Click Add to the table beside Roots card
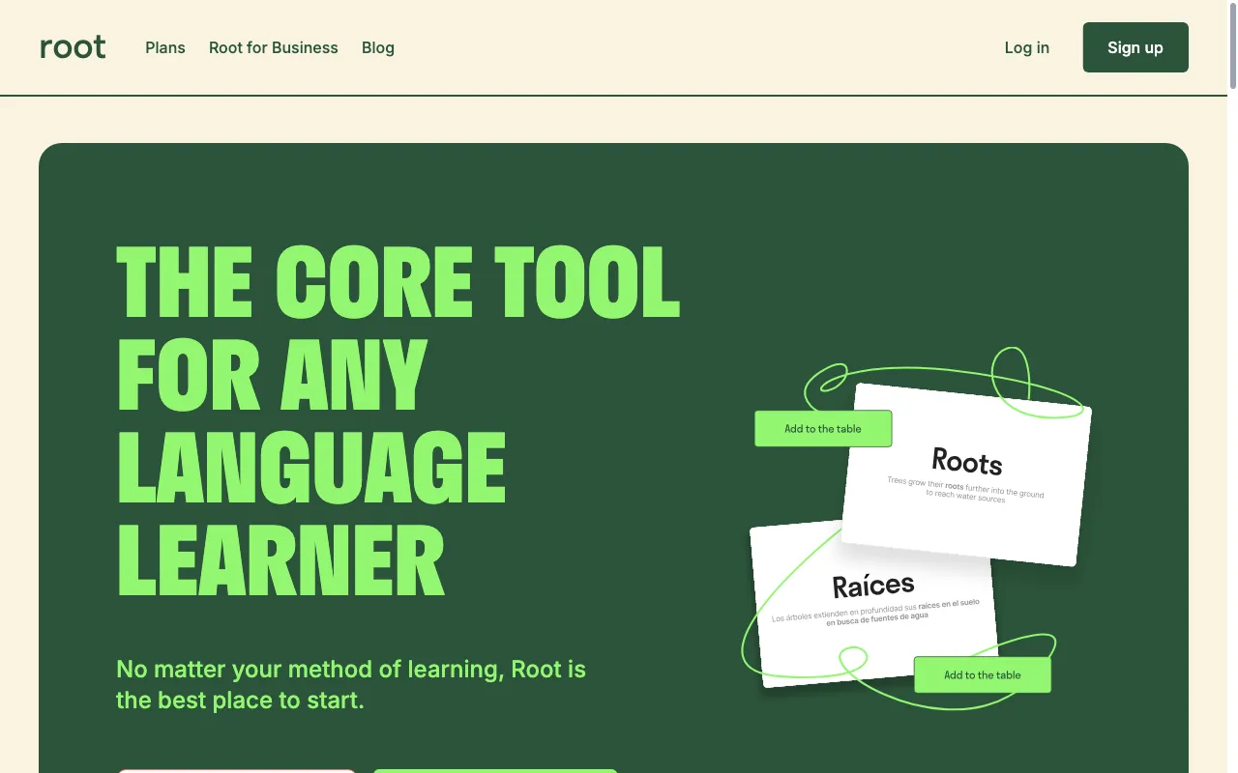The height and width of the screenshot is (773, 1238). (823, 428)
